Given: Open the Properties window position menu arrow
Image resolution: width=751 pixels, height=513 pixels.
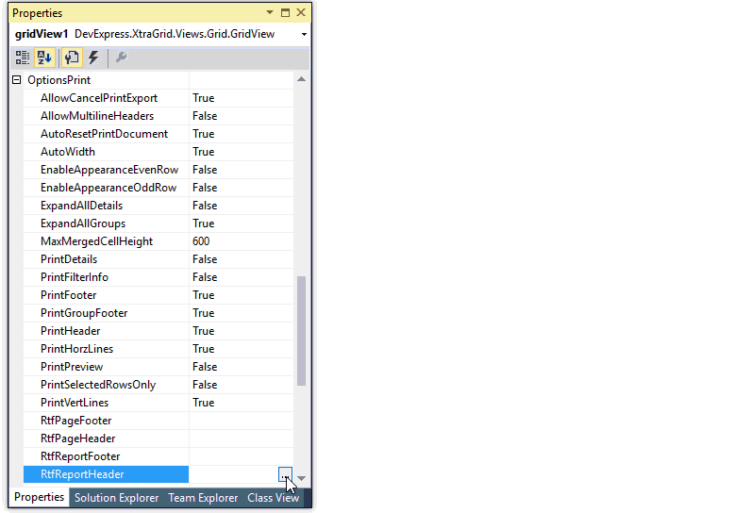Looking at the screenshot, I should coord(270,13).
